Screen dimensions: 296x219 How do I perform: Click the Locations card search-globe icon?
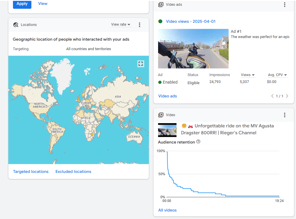tap(16, 25)
